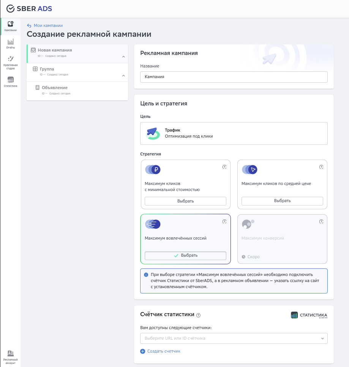Collapse the Группа tree node
Viewport: 349px width, 367px height.
coord(123,75)
